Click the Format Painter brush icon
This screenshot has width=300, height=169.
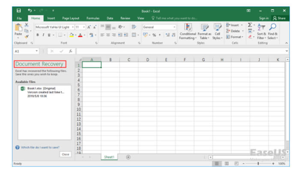[27, 36]
